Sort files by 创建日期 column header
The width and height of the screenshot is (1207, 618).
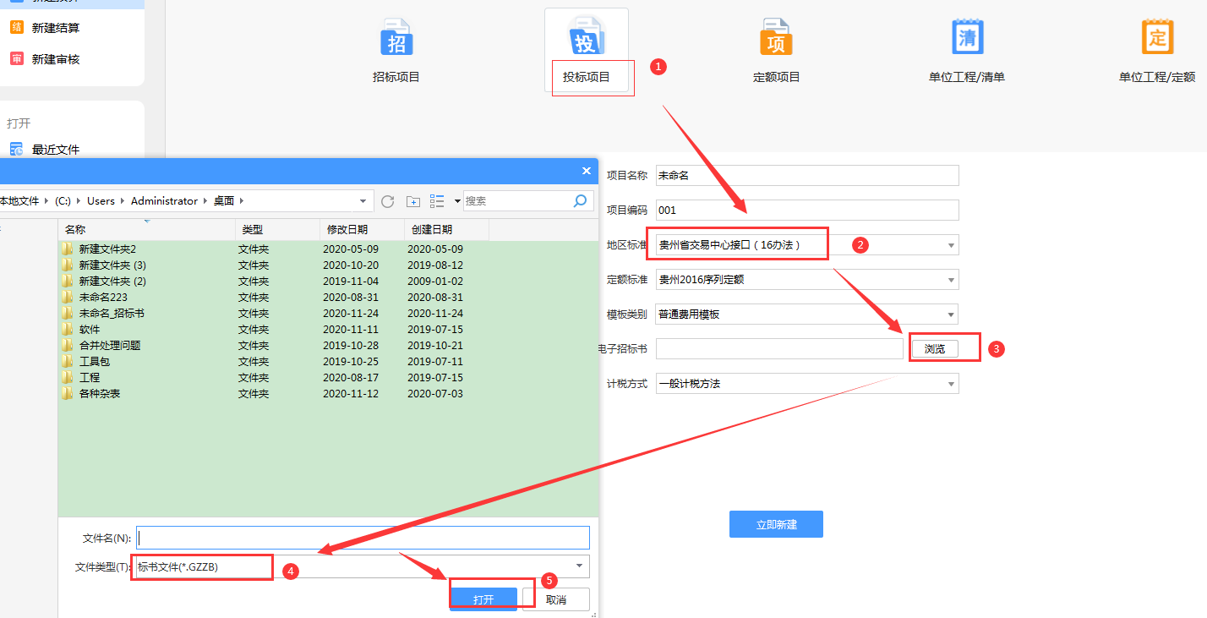click(x=446, y=230)
